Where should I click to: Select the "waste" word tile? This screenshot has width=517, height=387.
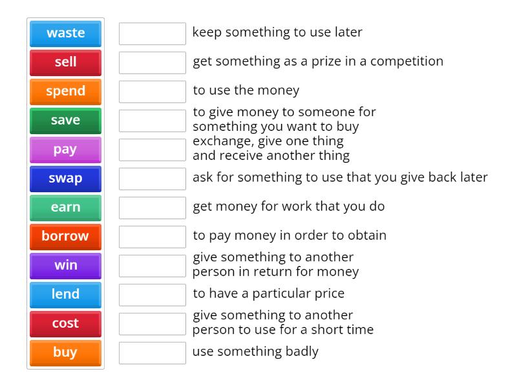coord(65,34)
